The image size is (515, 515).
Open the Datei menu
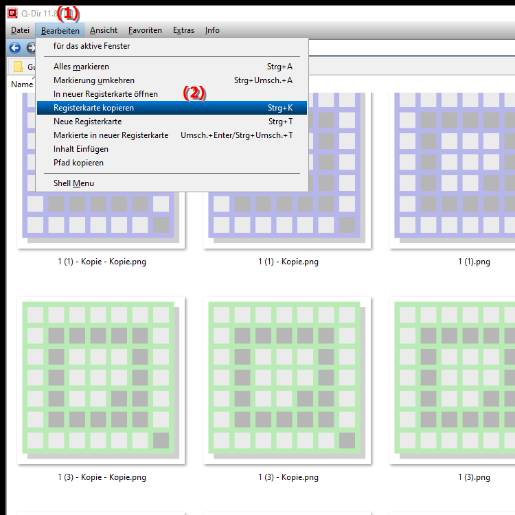[20, 30]
